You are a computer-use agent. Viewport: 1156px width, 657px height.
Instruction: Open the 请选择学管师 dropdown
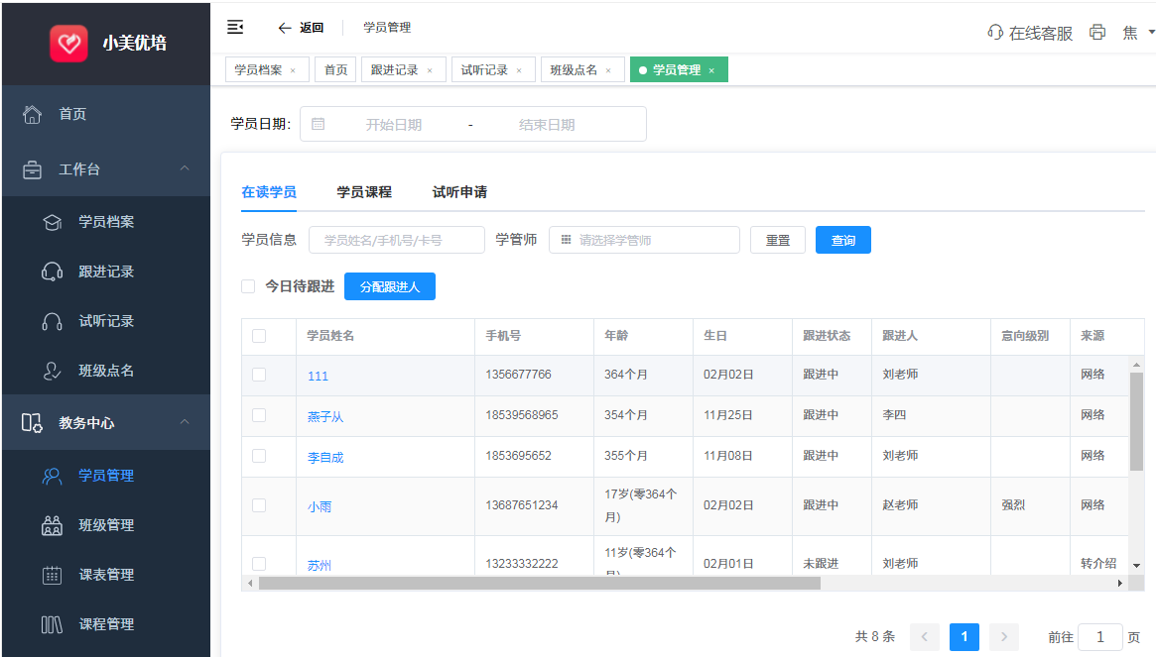point(644,240)
